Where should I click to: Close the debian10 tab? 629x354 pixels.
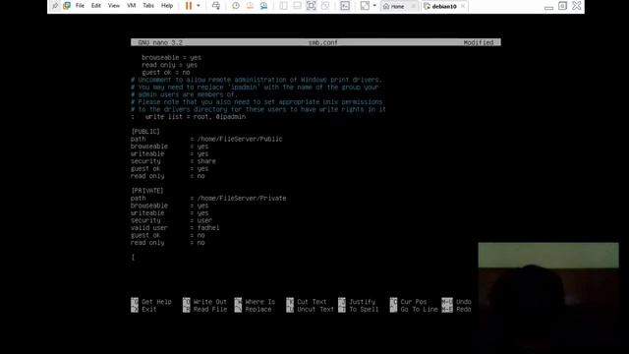click(463, 6)
